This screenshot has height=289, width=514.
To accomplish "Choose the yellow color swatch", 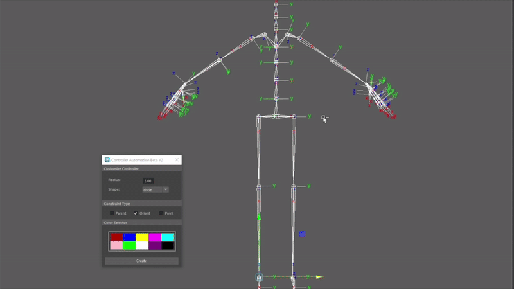I will tap(142, 237).
